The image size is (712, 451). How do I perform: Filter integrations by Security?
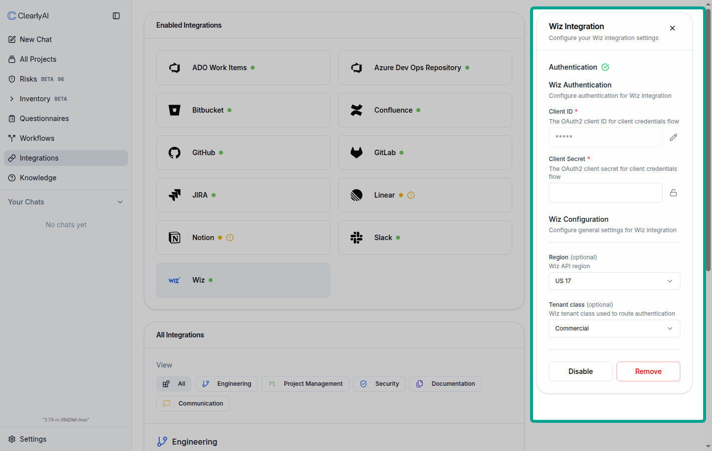(x=379, y=384)
